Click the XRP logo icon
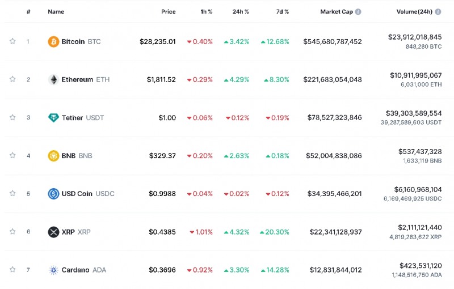The height and width of the screenshot is (289, 454). click(53, 232)
